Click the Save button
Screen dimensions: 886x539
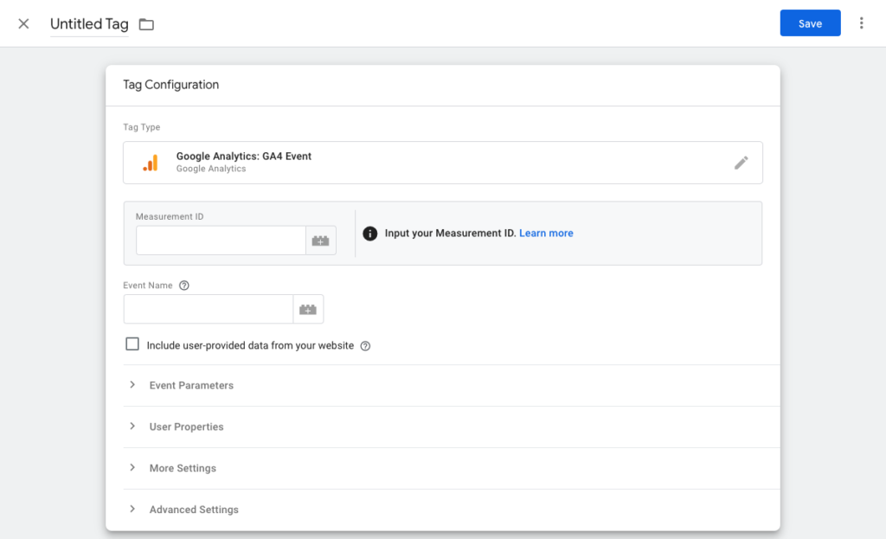coord(810,23)
